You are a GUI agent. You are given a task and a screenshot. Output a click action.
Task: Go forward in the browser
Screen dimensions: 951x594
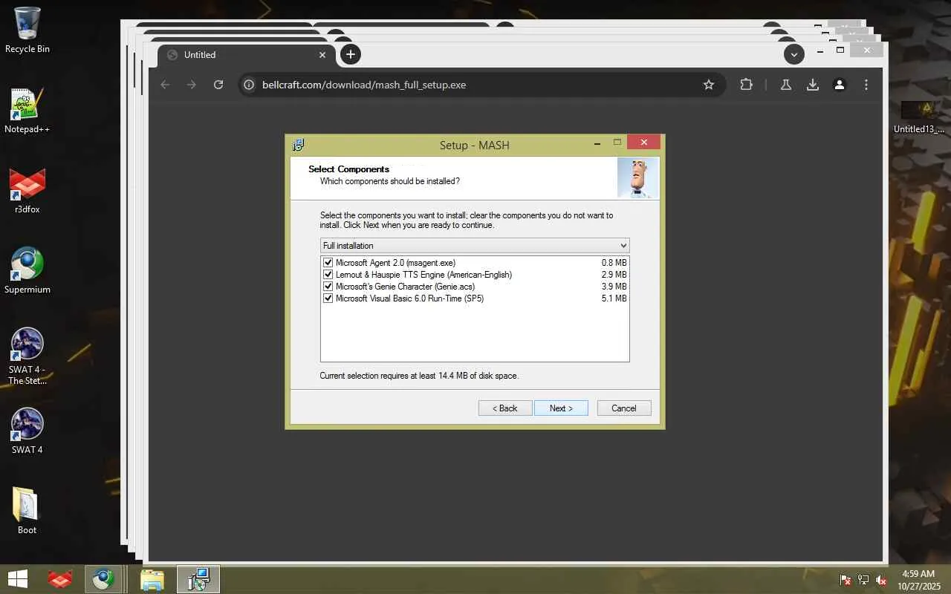(192, 85)
